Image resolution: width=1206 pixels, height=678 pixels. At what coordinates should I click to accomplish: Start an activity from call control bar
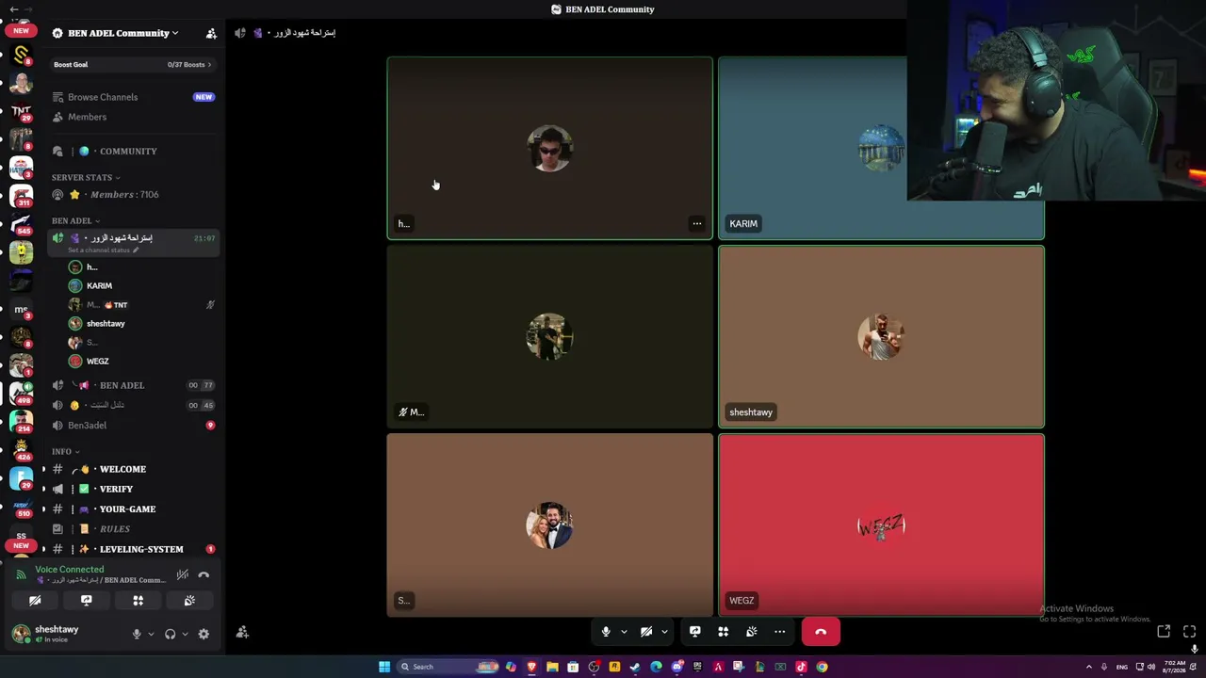[x=724, y=632]
